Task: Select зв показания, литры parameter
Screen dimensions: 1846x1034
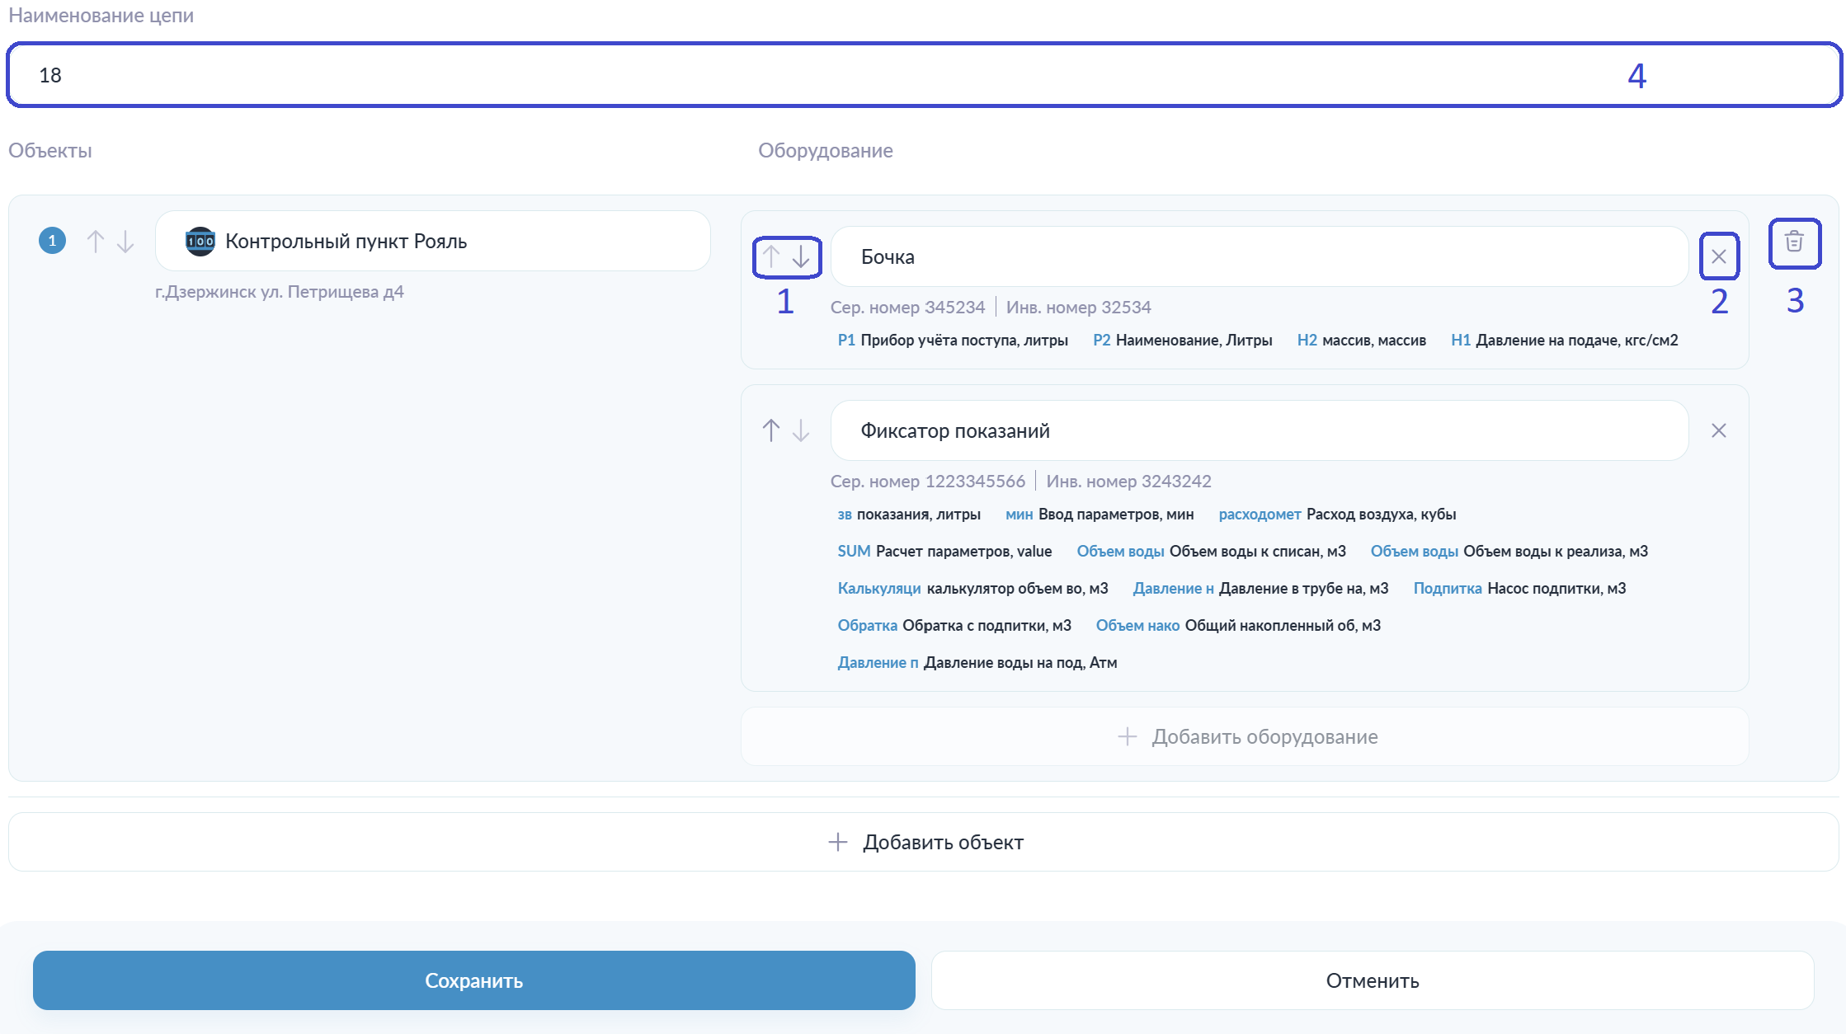Action: [x=909, y=515]
